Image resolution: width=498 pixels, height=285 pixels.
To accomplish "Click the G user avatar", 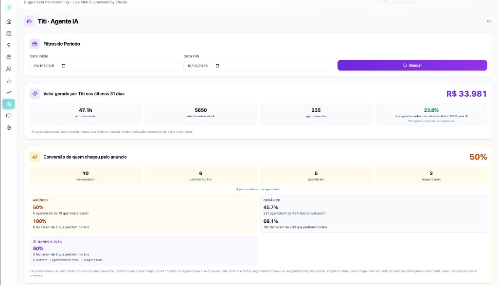I will coord(9,7).
